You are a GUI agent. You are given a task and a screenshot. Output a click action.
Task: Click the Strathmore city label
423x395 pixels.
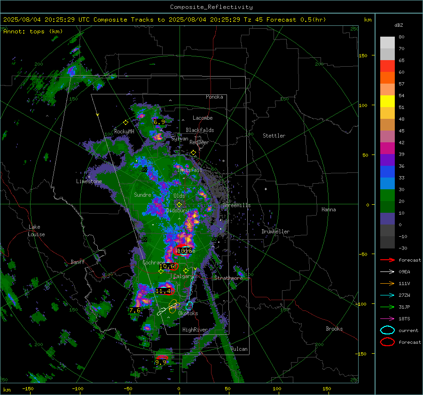pos(228,278)
